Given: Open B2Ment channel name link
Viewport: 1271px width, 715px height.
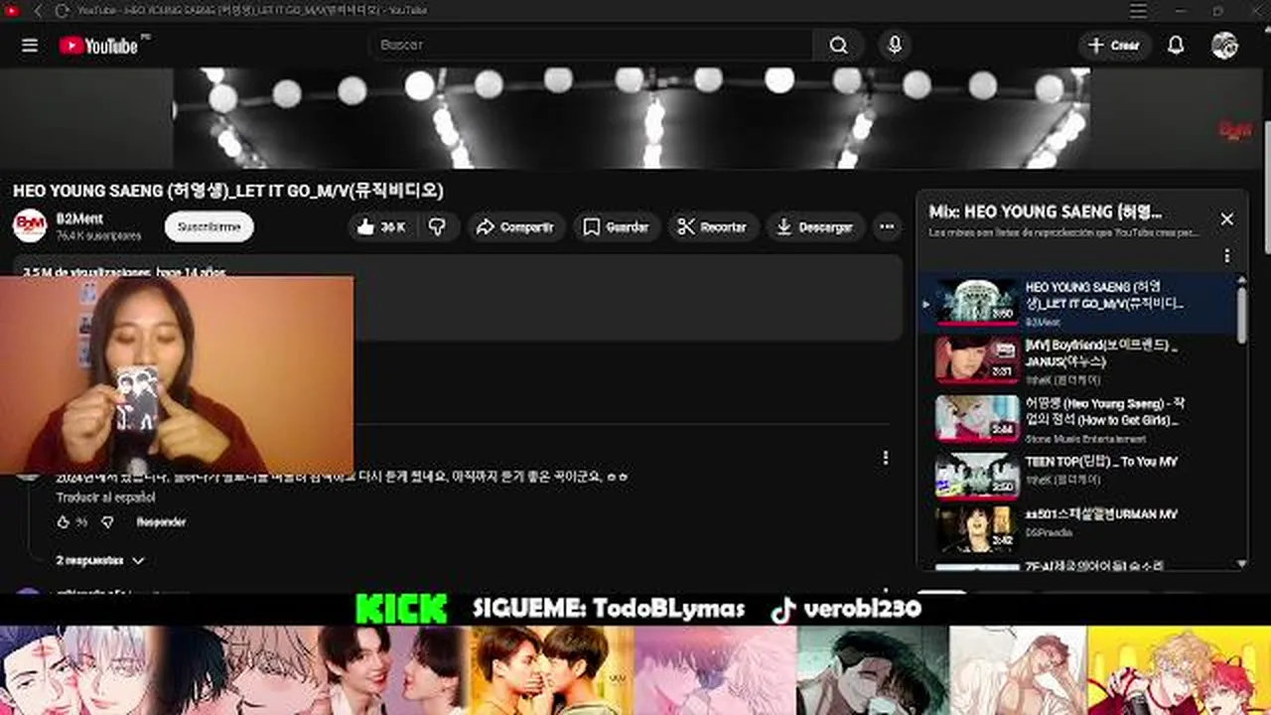Looking at the screenshot, I should tap(79, 218).
